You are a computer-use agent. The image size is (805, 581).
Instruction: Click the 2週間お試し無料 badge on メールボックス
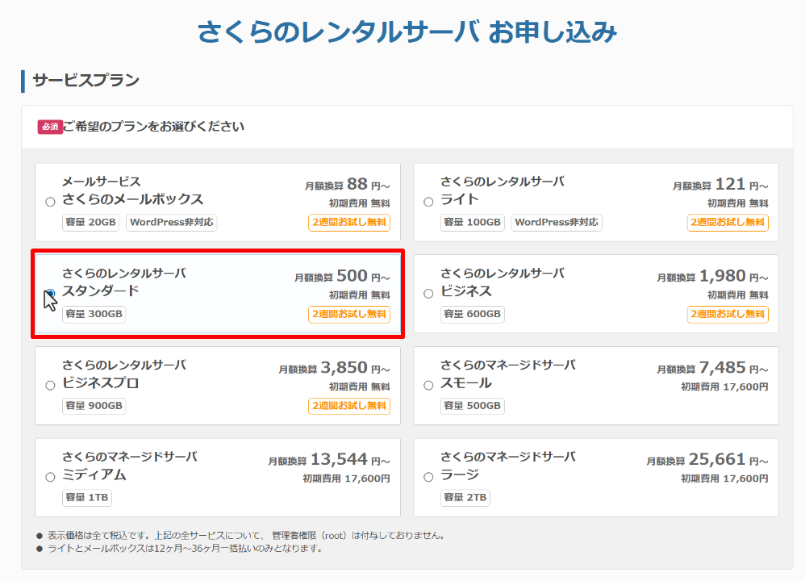(x=348, y=222)
